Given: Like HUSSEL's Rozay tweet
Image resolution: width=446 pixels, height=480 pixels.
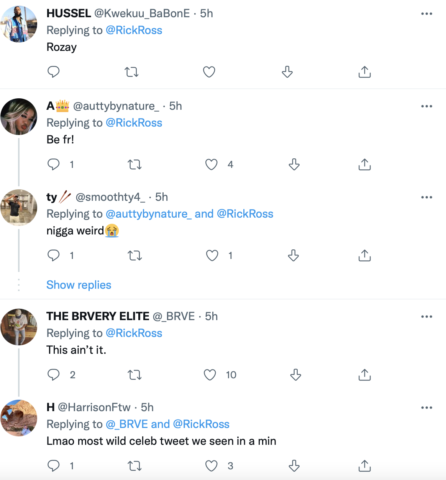Looking at the screenshot, I should (209, 72).
